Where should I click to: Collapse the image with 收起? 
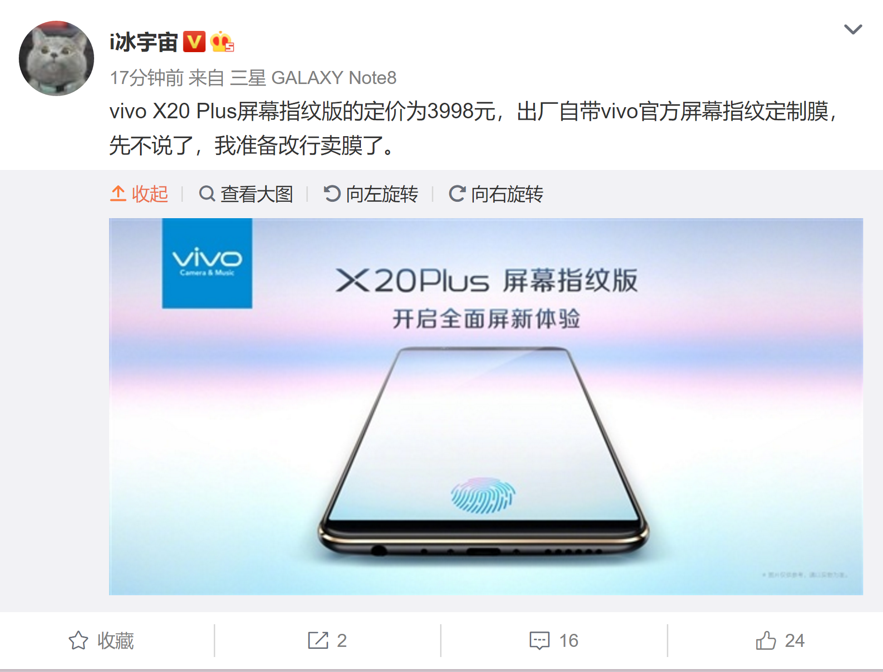tap(139, 194)
